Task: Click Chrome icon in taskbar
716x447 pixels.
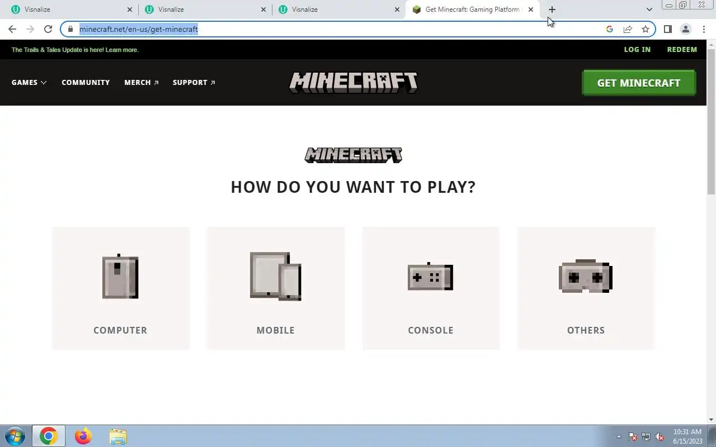Action: pyautogui.click(x=49, y=436)
